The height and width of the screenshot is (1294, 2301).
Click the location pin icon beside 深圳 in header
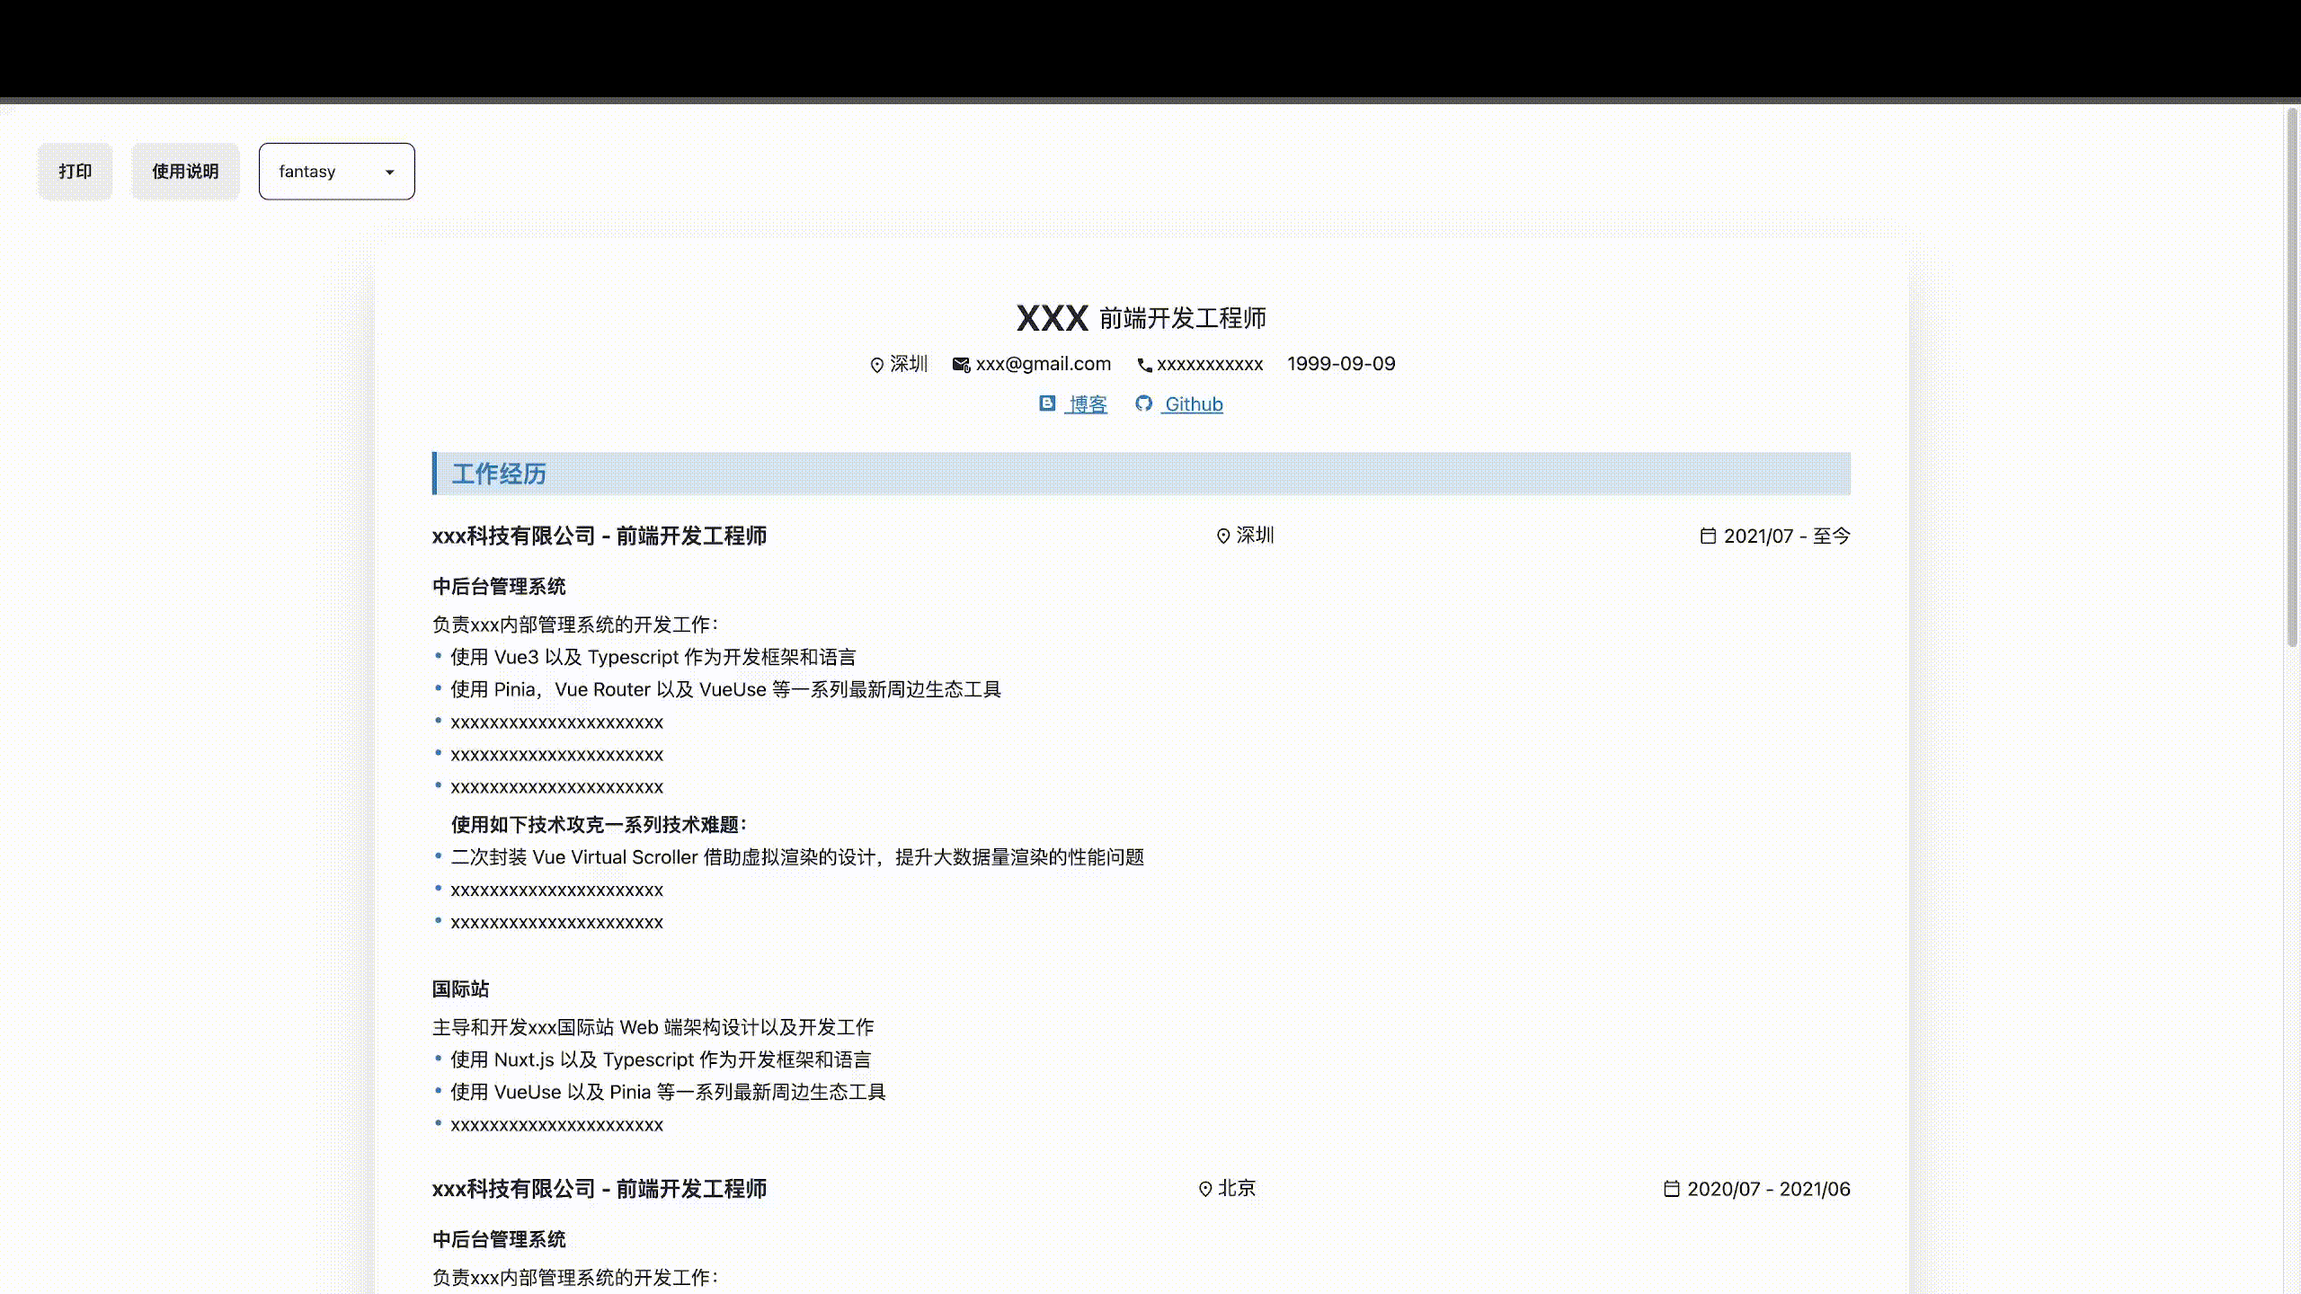876,365
